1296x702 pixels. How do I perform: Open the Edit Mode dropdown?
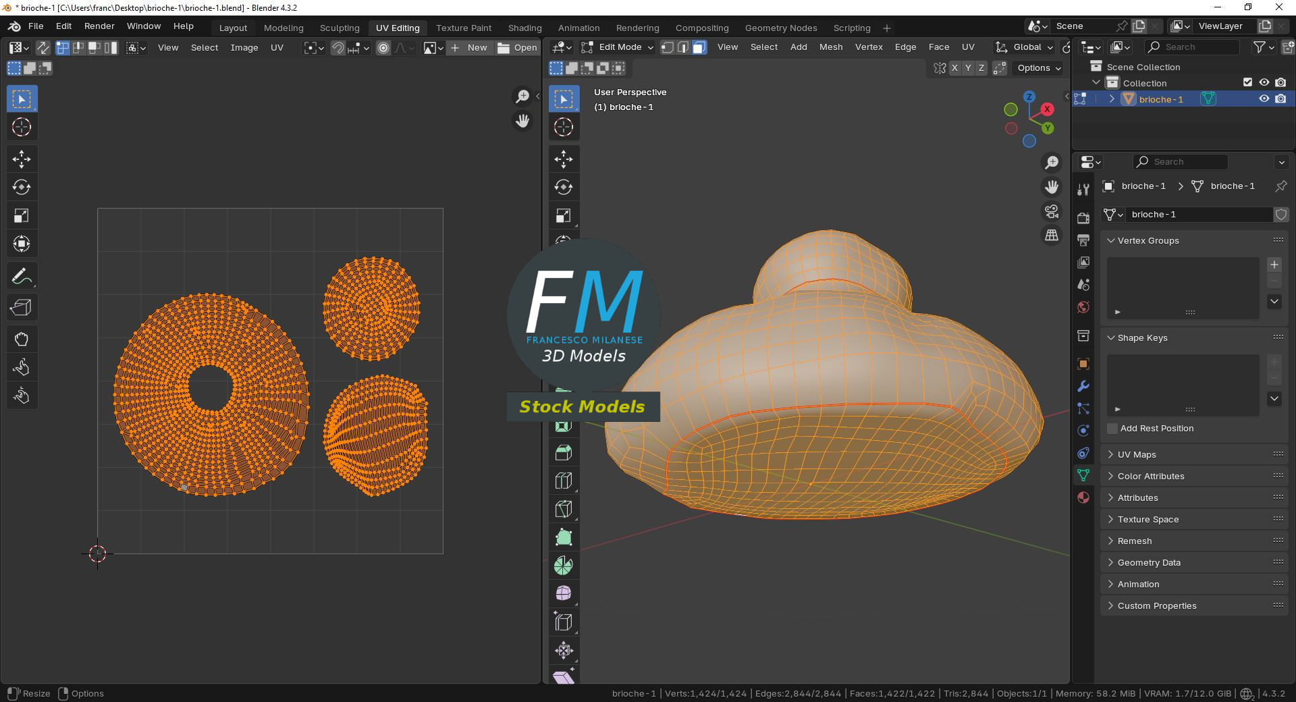pos(618,47)
